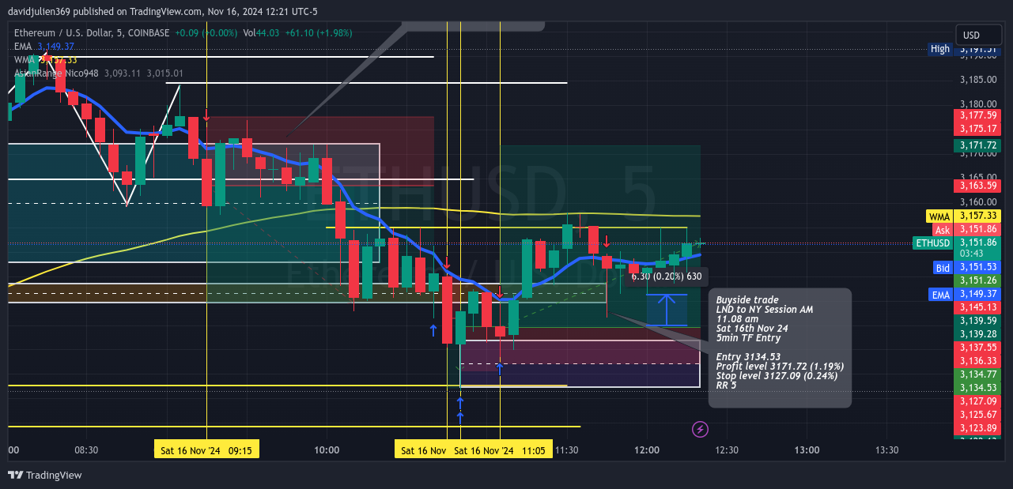Click the Stop level 3127.09 (0.24%) line
Viewport: 1013px width, 489px height.
pyautogui.click(x=777, y=376)
